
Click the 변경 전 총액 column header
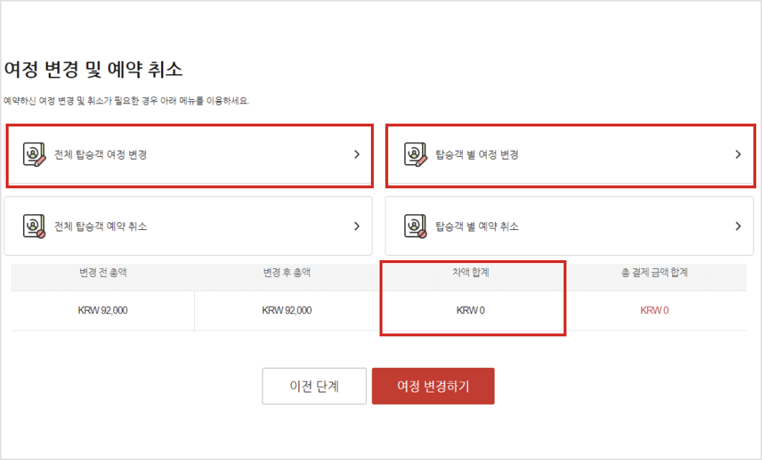104,274
